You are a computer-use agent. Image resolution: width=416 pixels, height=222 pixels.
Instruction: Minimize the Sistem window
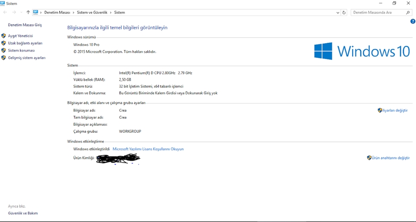[x=381, y=3]
